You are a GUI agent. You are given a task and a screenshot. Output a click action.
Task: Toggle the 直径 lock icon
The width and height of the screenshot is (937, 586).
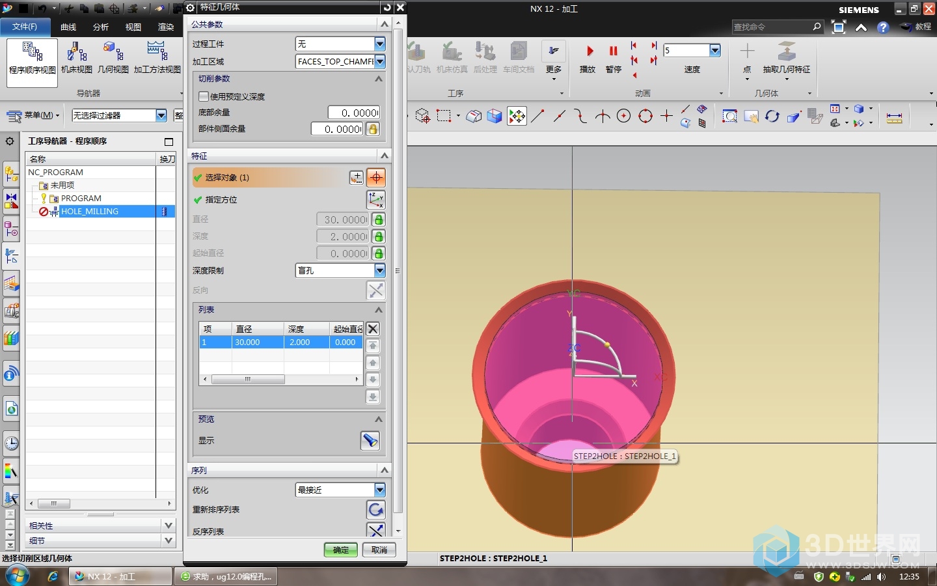[x=379, y=220]
